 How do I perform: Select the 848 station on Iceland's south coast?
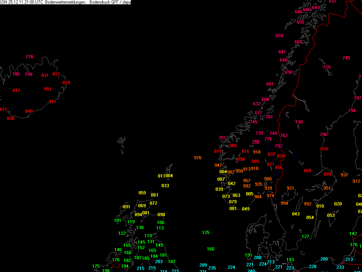click(x=29, y=111)
